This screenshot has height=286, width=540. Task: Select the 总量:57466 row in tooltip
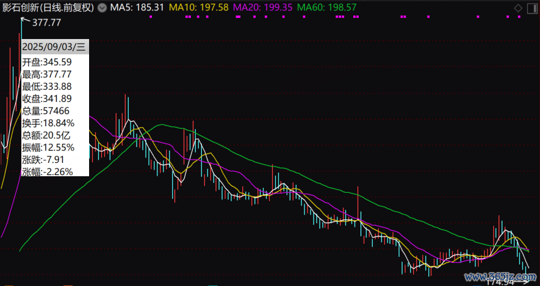tap(55, 111)
